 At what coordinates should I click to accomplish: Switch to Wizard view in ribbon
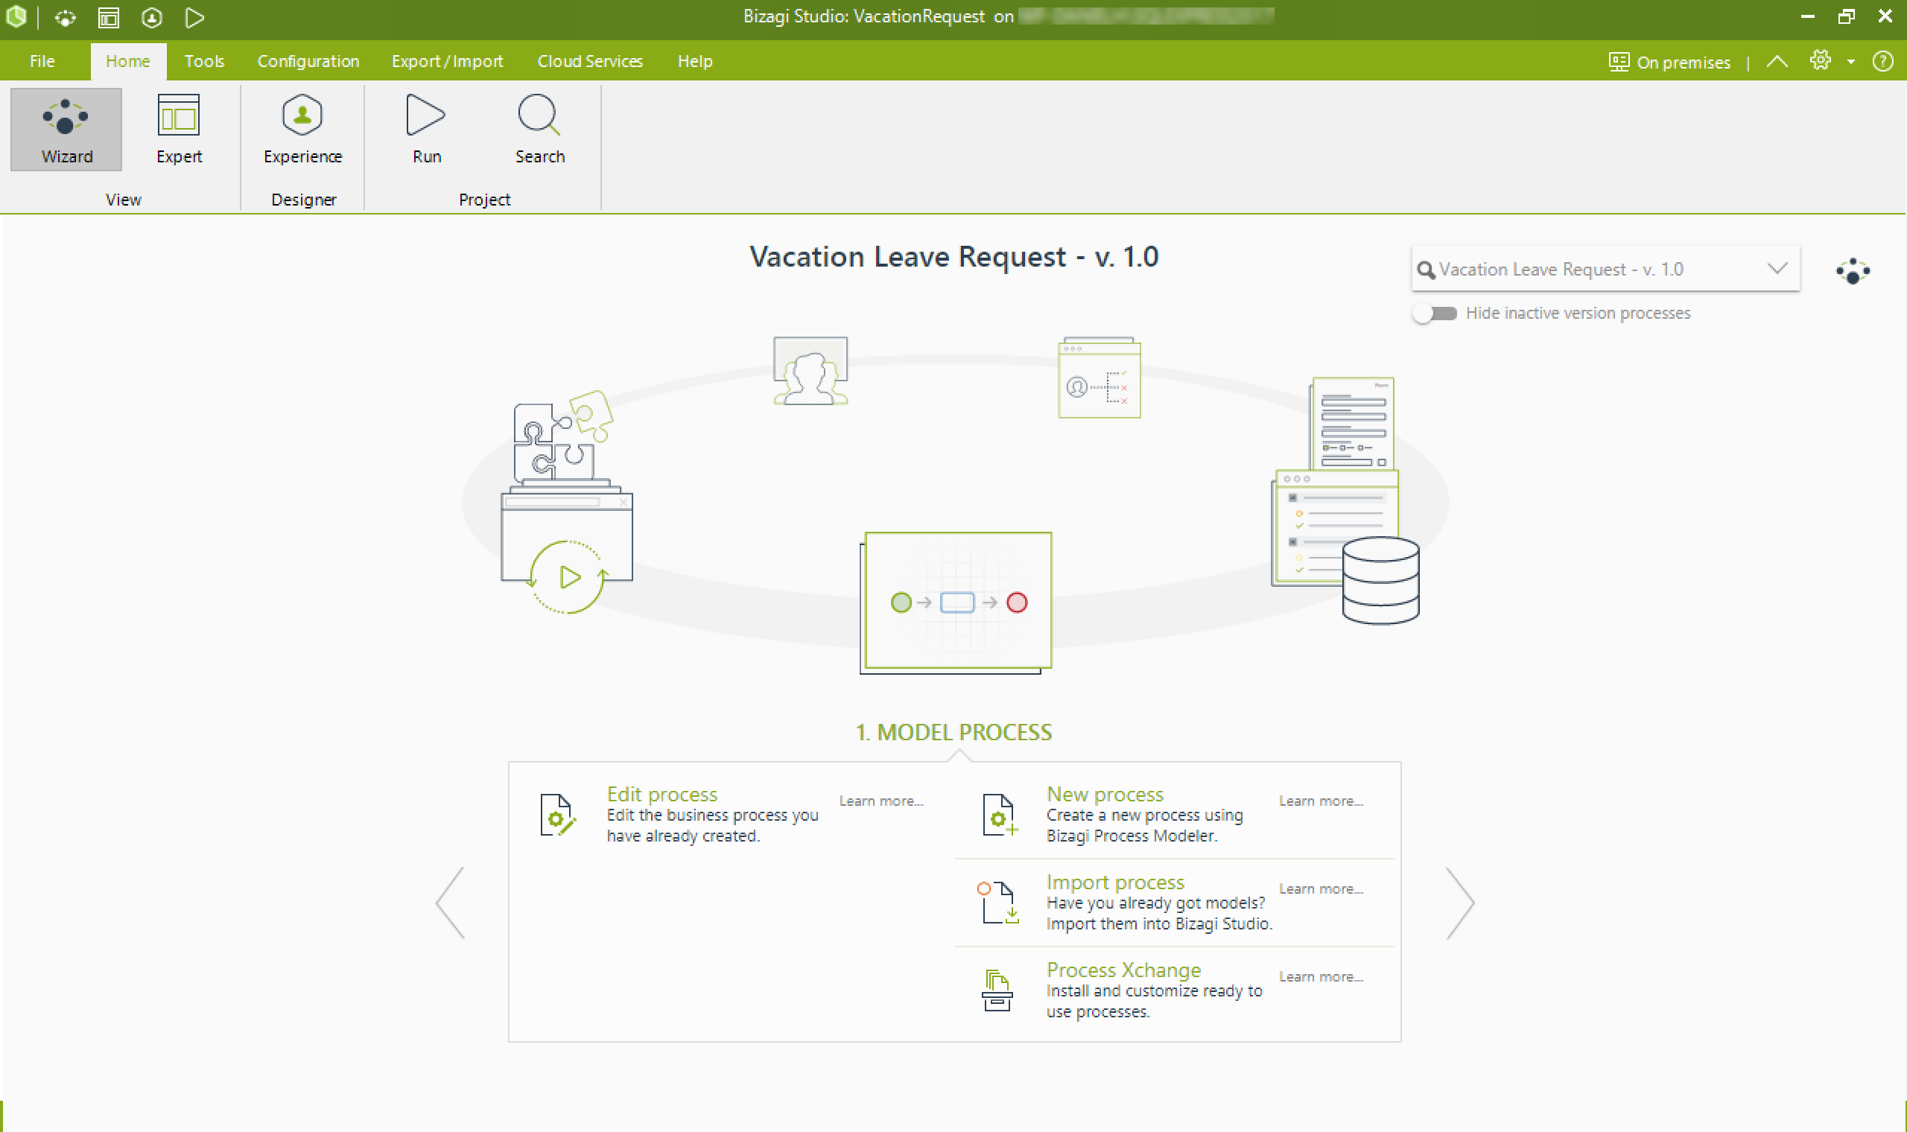coord(66,129)
